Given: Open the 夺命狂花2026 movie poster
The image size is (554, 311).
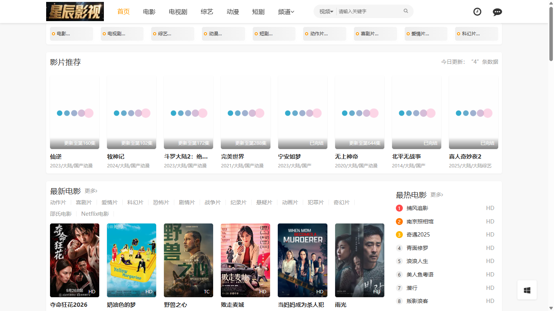Looking at the screenshot, I should point(75,260).
